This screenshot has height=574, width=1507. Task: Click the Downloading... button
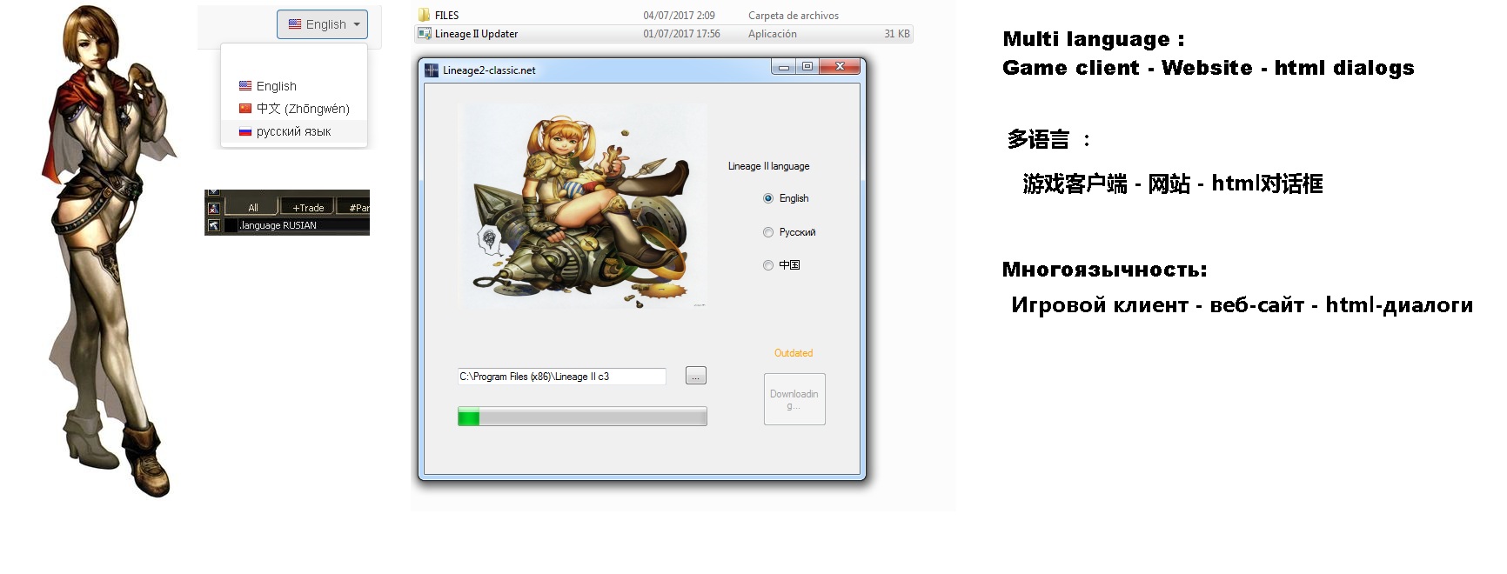(794, 399)
